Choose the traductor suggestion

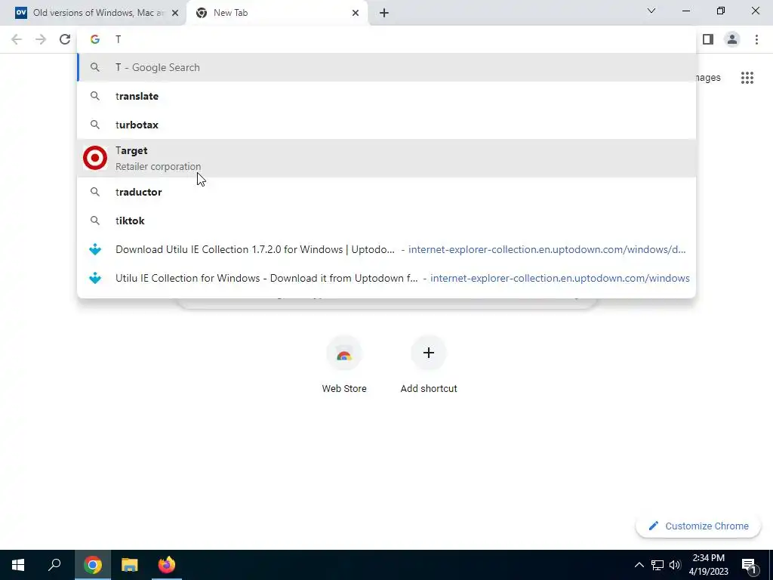[386, 192]
